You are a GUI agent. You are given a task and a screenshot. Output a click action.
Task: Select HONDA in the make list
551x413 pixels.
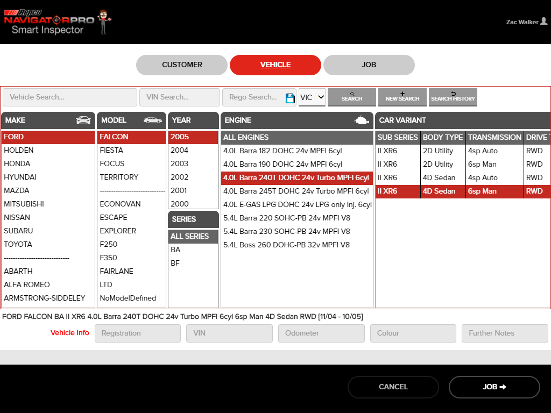pyautogui.click(x=48, y=163)
